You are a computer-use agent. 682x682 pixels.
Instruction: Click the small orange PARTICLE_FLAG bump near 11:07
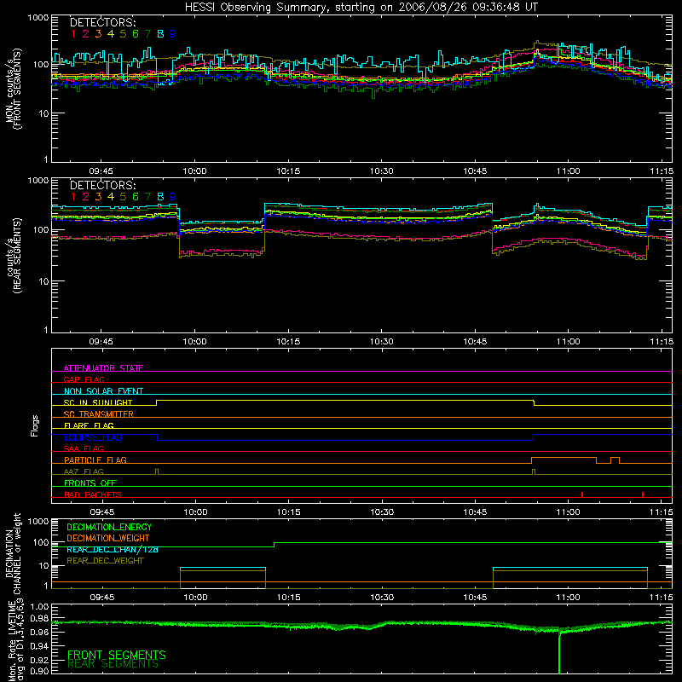[615, 460]
